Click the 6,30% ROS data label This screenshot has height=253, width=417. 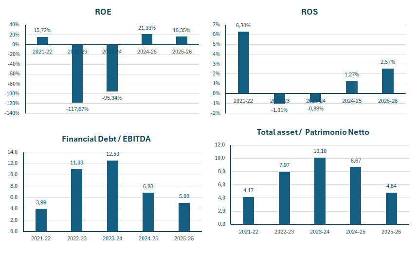pyautogui.click(x=243, y=25)
